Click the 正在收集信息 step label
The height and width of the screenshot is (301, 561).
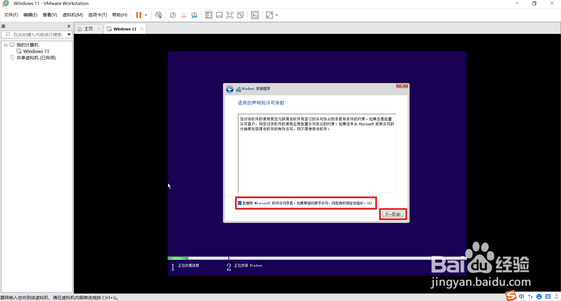tap(188, 265)
